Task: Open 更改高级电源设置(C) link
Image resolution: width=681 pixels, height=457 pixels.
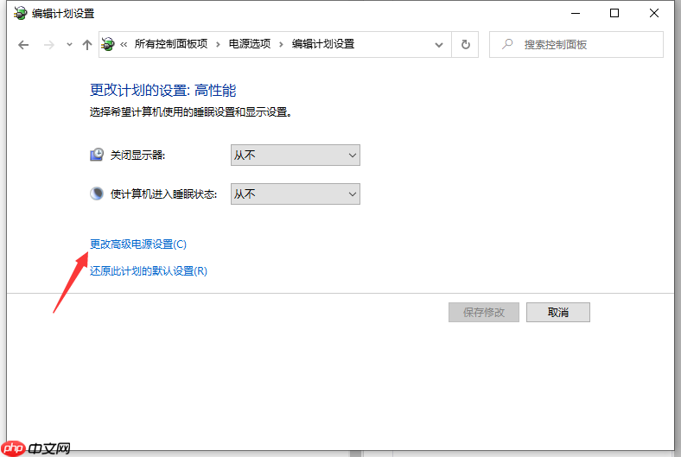Action: tap(138, 244)
